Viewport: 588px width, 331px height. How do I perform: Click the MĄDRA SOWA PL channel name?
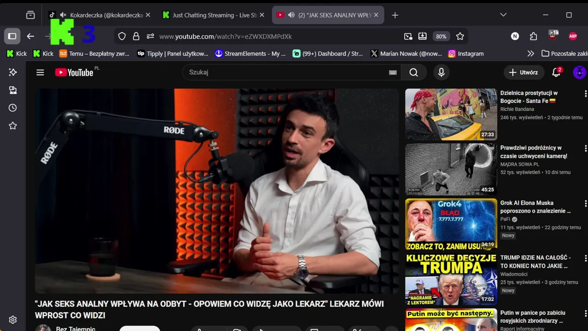[520, 164]
